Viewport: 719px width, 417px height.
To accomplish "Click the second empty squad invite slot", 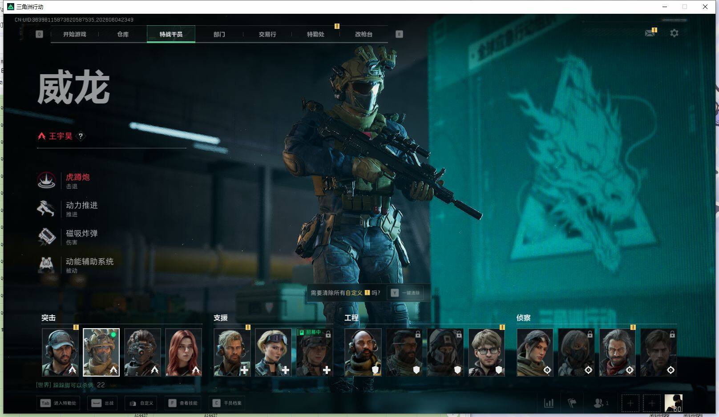I will [652, 403].
